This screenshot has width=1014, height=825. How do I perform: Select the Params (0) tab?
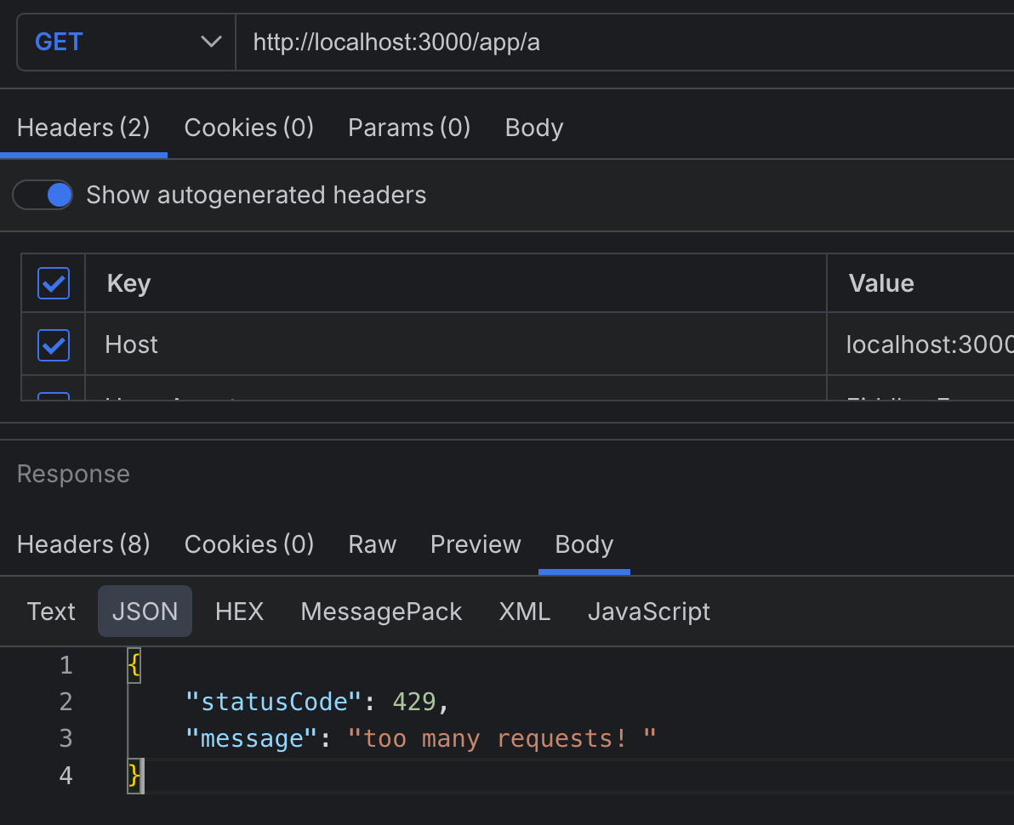[x=409, y=128]
